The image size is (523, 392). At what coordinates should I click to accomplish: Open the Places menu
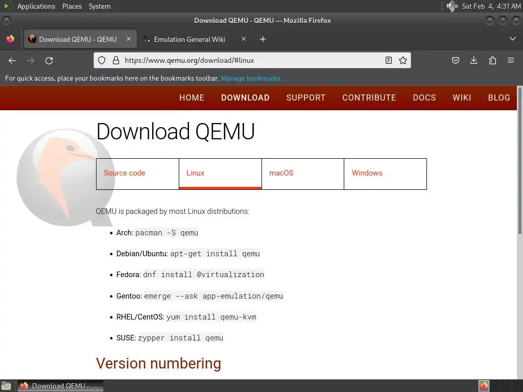point(72,6)
